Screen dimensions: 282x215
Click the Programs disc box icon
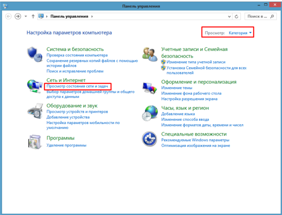pyautogui.click(x=35, y=142)
